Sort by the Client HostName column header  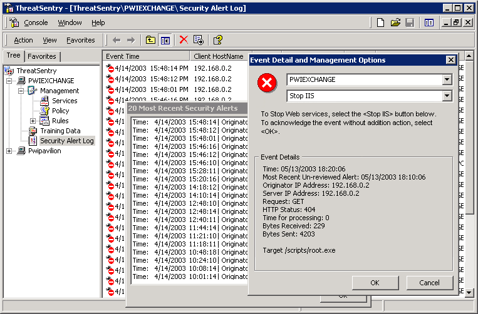(x=221, y=56)
